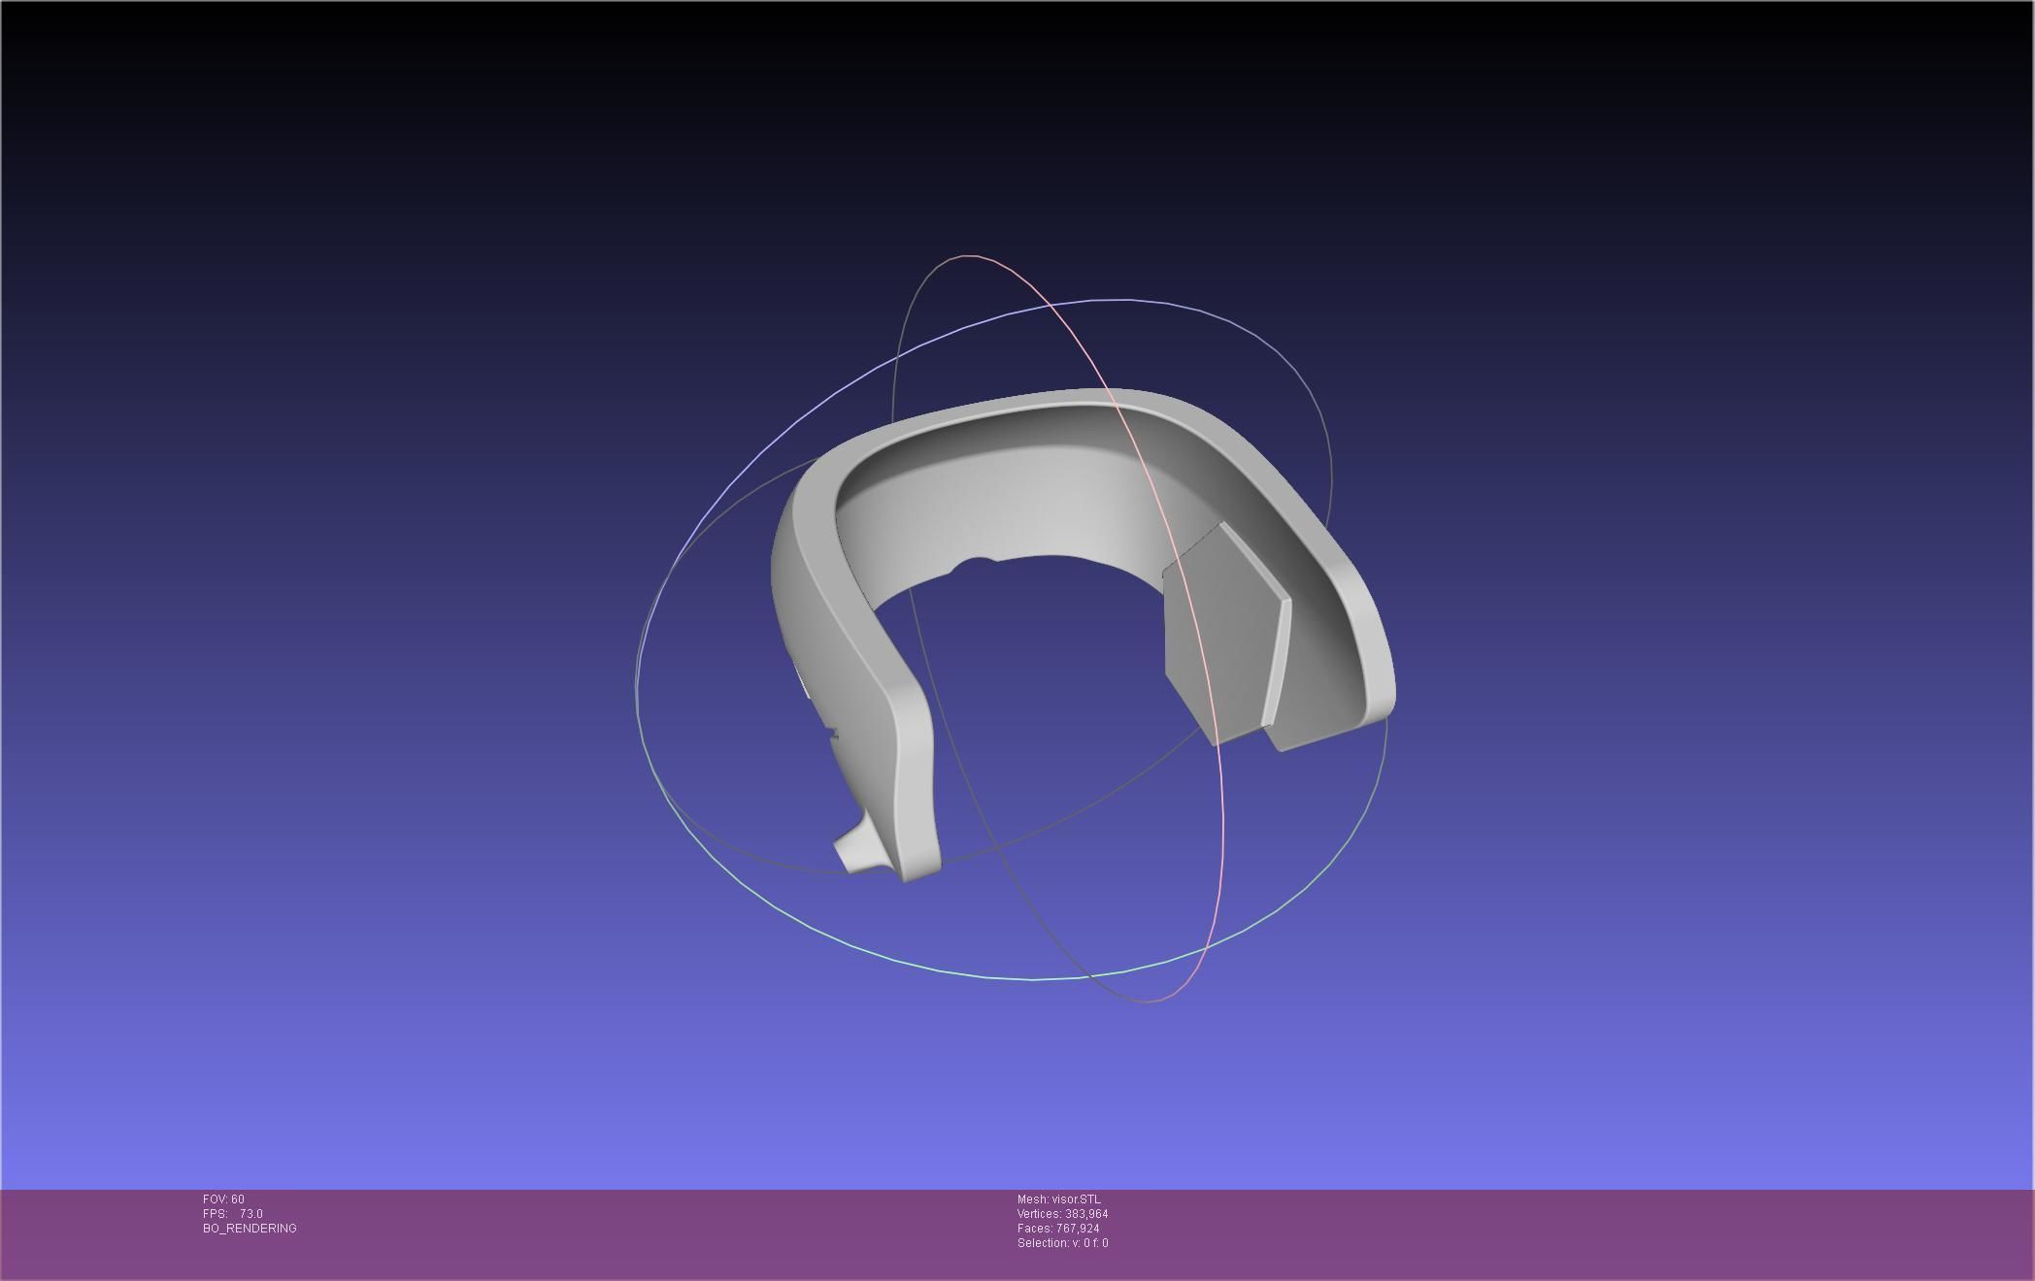Screen dimensions: 2035x1281
Task: Click the 'Mesh: visor.STL' label
Action: pos(1059,1199)
